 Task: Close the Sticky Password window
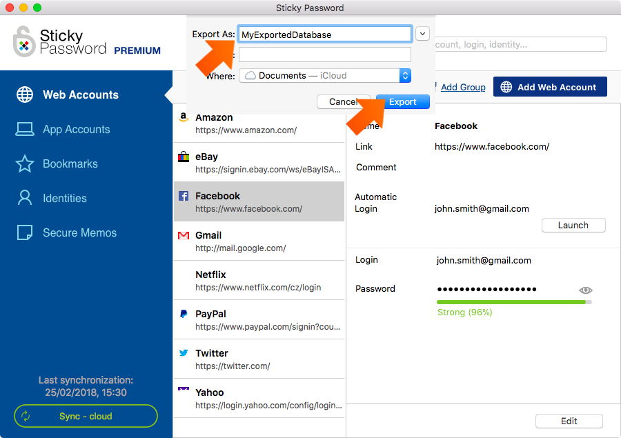10,8
